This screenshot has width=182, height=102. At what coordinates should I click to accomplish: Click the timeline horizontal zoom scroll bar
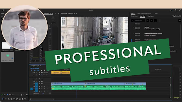tap(42, 99)
